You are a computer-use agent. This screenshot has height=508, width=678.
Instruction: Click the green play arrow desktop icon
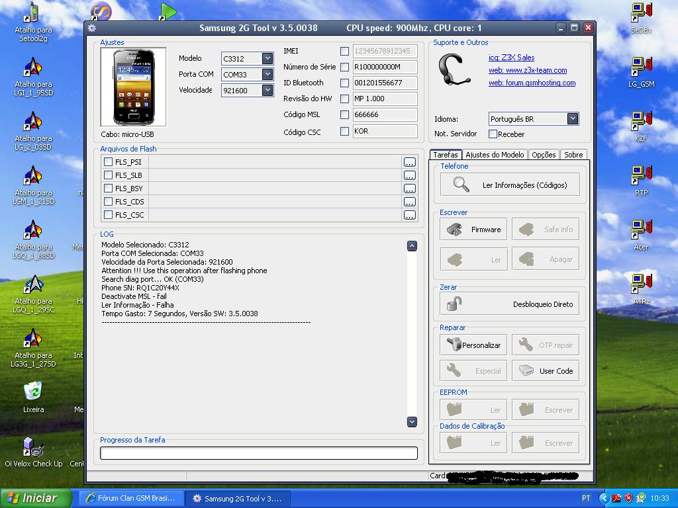tap(168, 11)
